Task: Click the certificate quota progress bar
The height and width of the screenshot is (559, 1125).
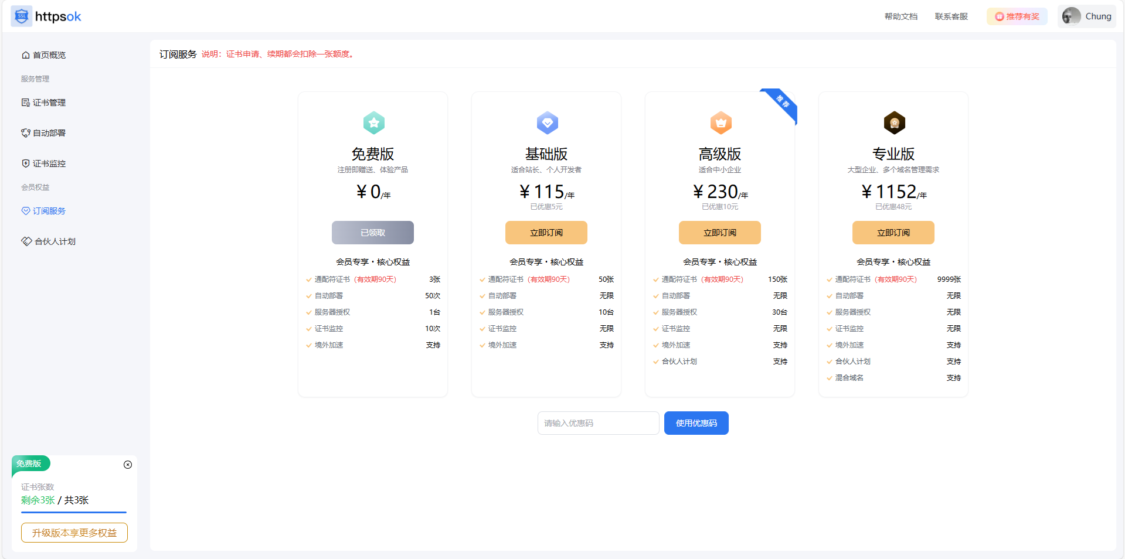Action: [x=74, y=513]
